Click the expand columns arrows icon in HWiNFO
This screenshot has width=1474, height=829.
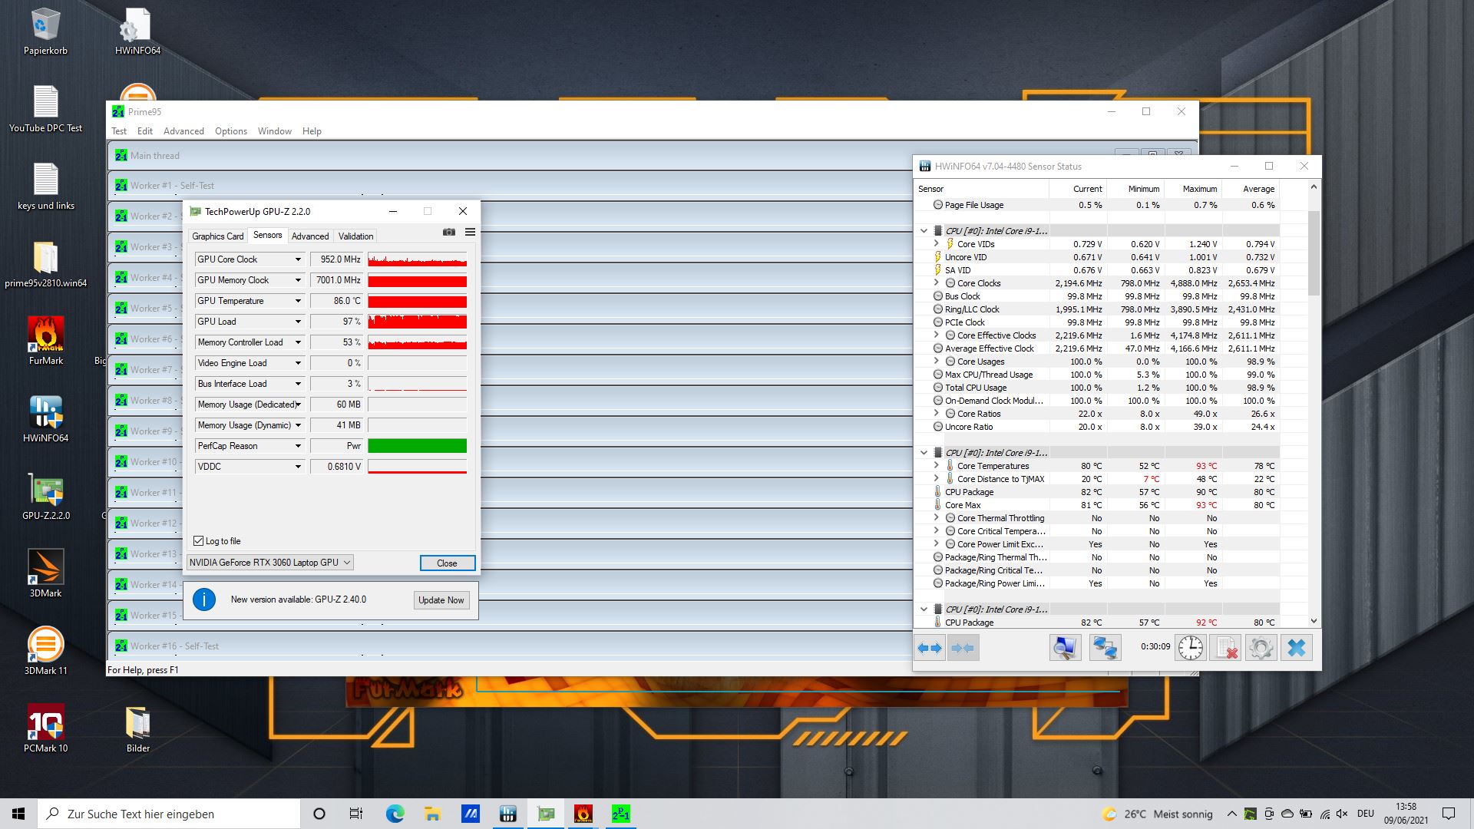click(x=930, y=648)
